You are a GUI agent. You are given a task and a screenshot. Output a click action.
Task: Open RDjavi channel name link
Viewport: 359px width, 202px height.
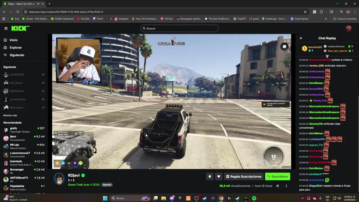(74, 175)
